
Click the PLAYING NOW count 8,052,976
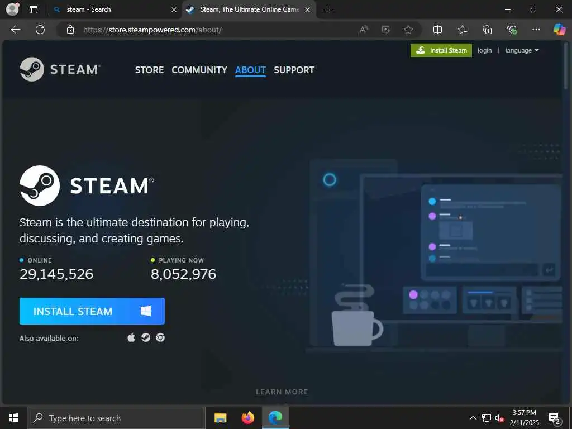pyautogui.click(x=183, y=274)
